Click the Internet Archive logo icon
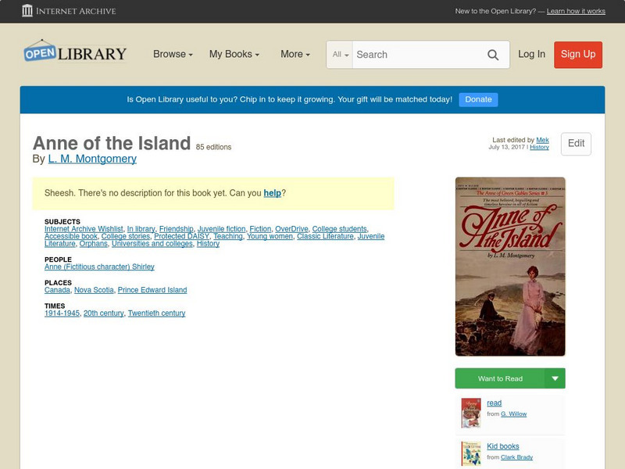 (27, 11)
